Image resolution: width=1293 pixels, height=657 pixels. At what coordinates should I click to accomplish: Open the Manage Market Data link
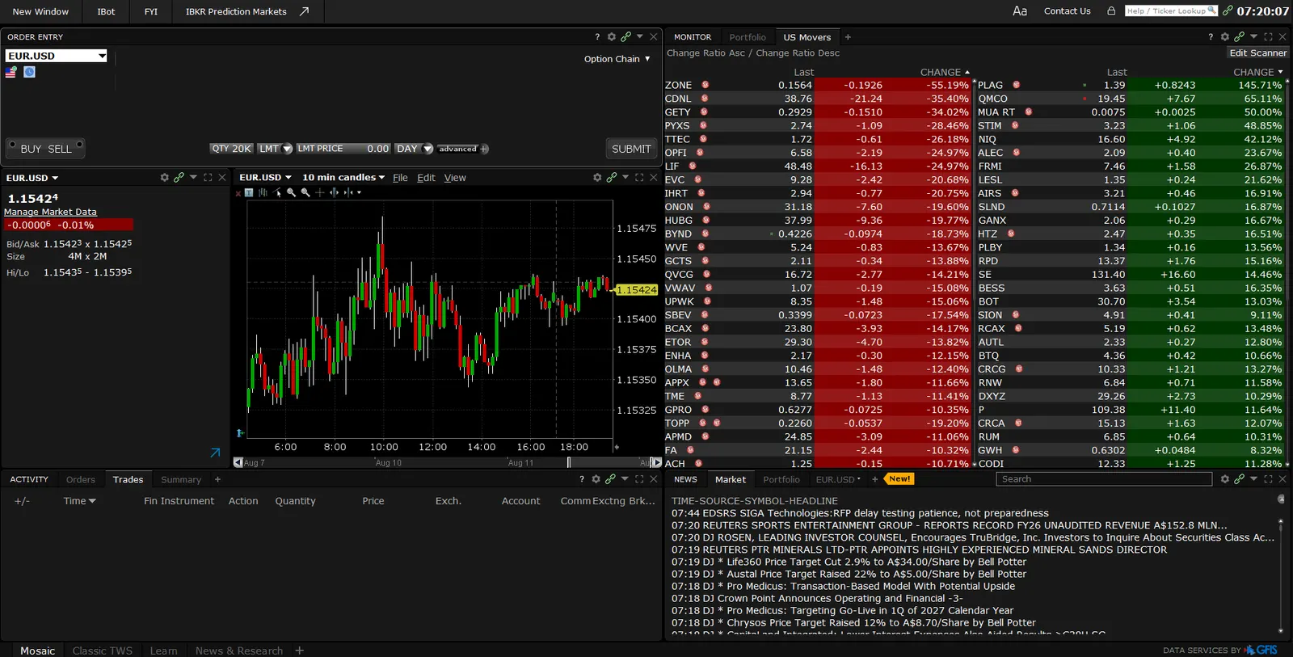point(50,212)
